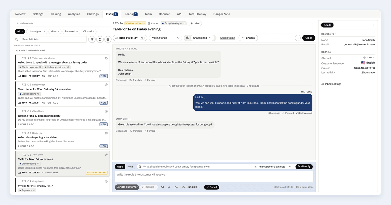Filter tickets to Mine
This screenshot has height=205, width=391.
tap(55, 32)
